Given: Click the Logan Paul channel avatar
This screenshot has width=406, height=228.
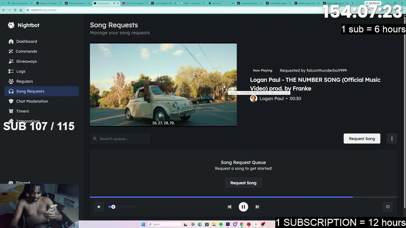Looking at the screenshot, I should pos(253,98).
